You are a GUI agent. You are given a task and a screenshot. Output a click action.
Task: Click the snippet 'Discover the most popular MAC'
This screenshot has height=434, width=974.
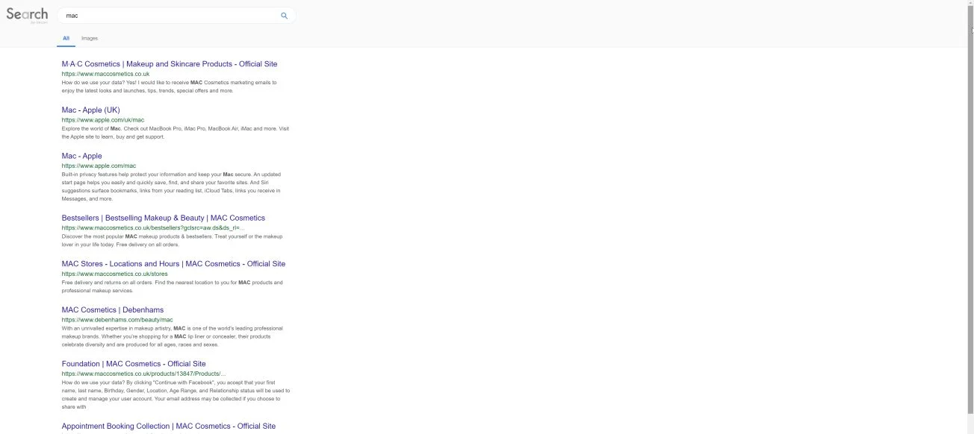coord(172,240)
